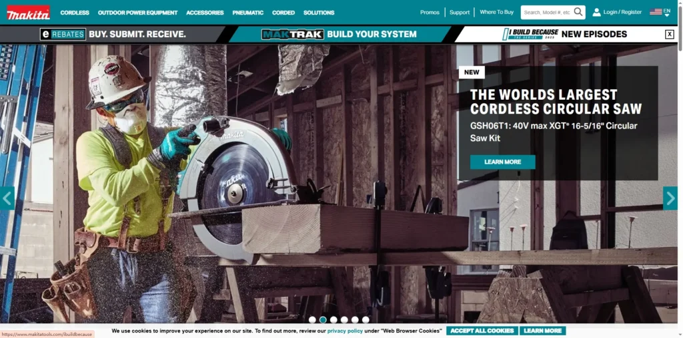Select the first carousel dot
The width and height of the screenshot is (683, 338).
tap(312, 320)
